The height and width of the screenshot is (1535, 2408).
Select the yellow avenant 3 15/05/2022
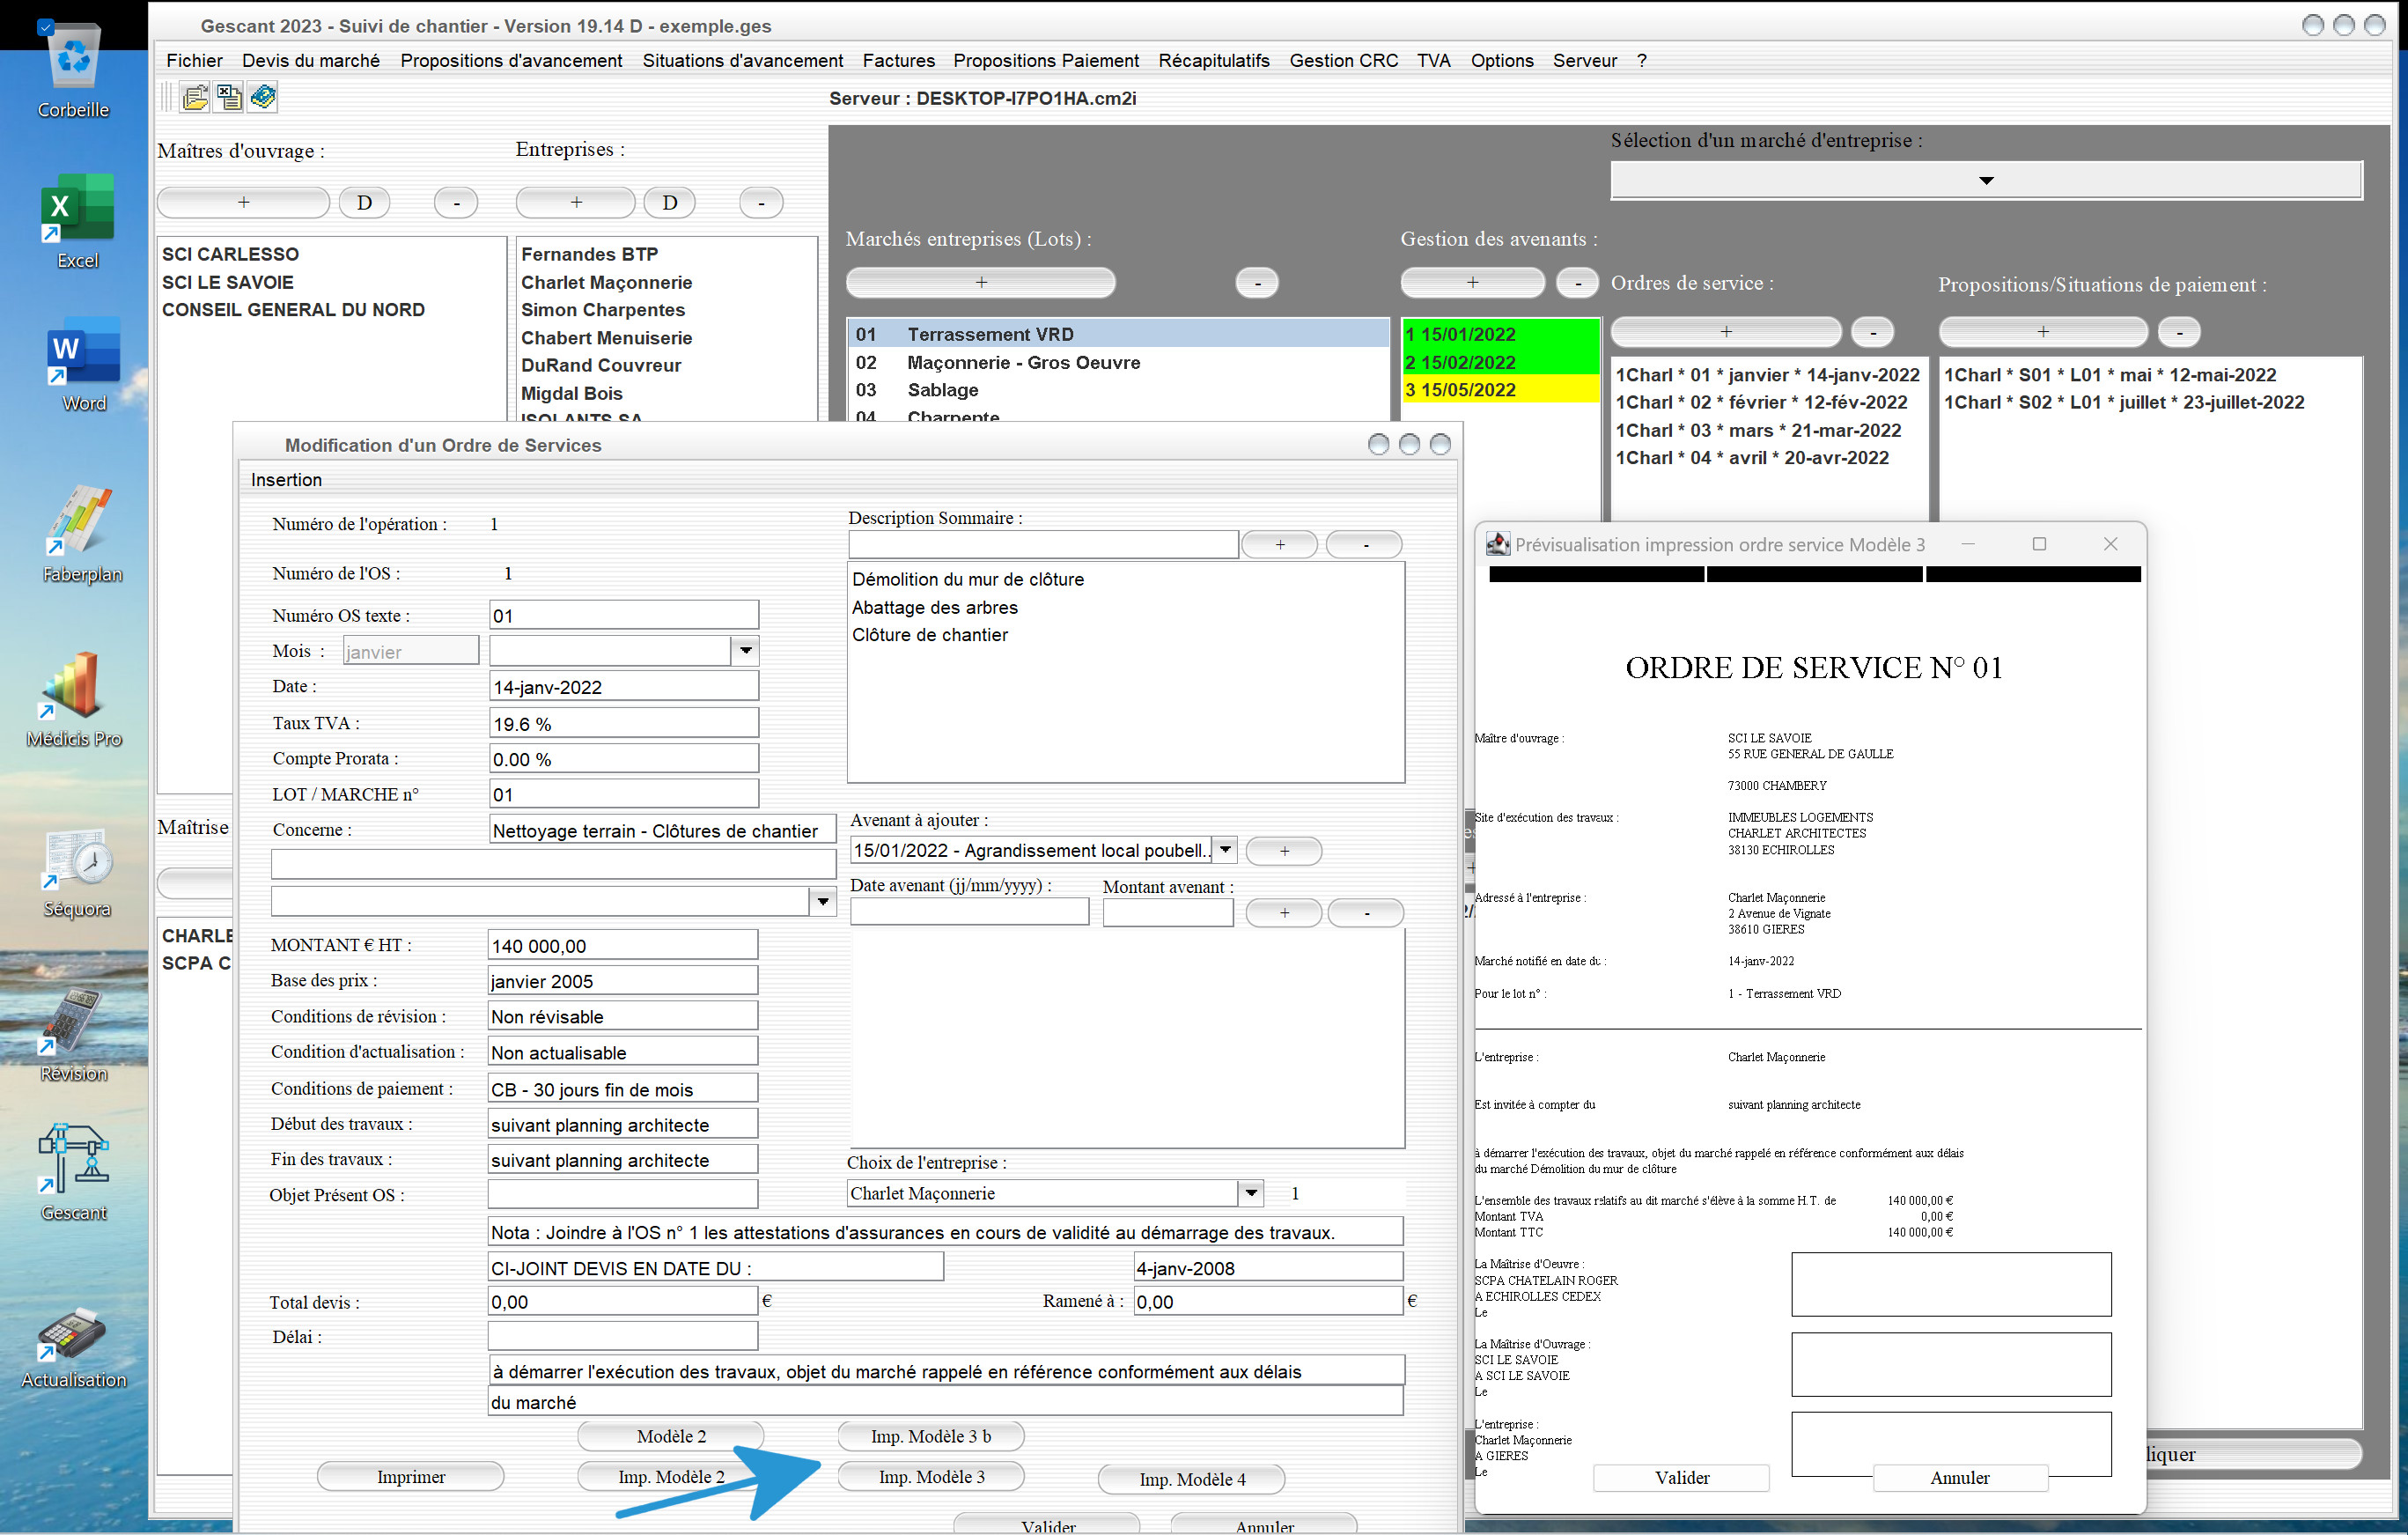1500,390
